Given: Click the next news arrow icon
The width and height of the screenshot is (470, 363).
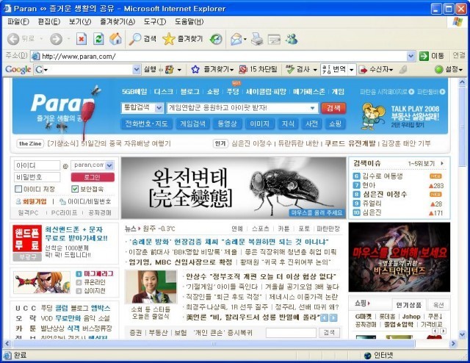Looking at the screenshot, I should (x=333, y=317).
